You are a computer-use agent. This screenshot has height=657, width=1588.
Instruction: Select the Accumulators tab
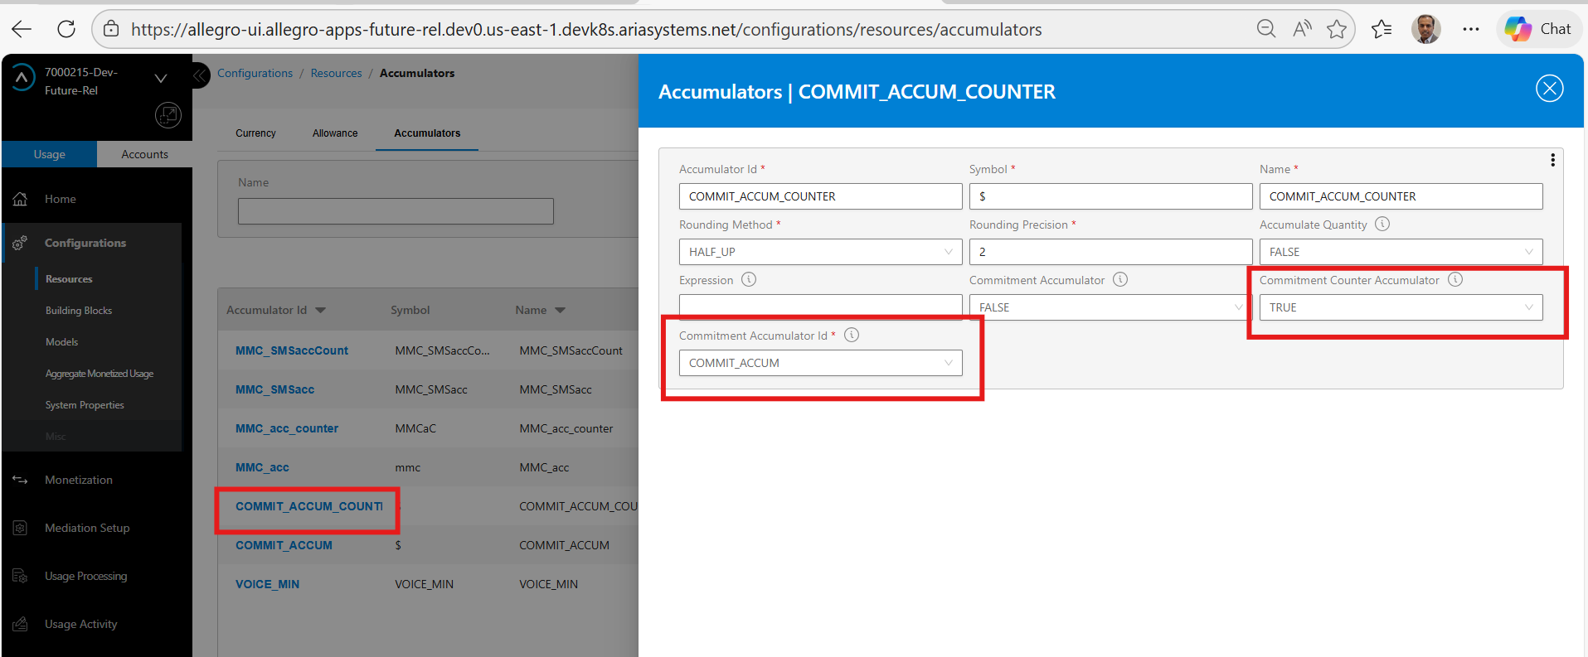coord(427,133)
